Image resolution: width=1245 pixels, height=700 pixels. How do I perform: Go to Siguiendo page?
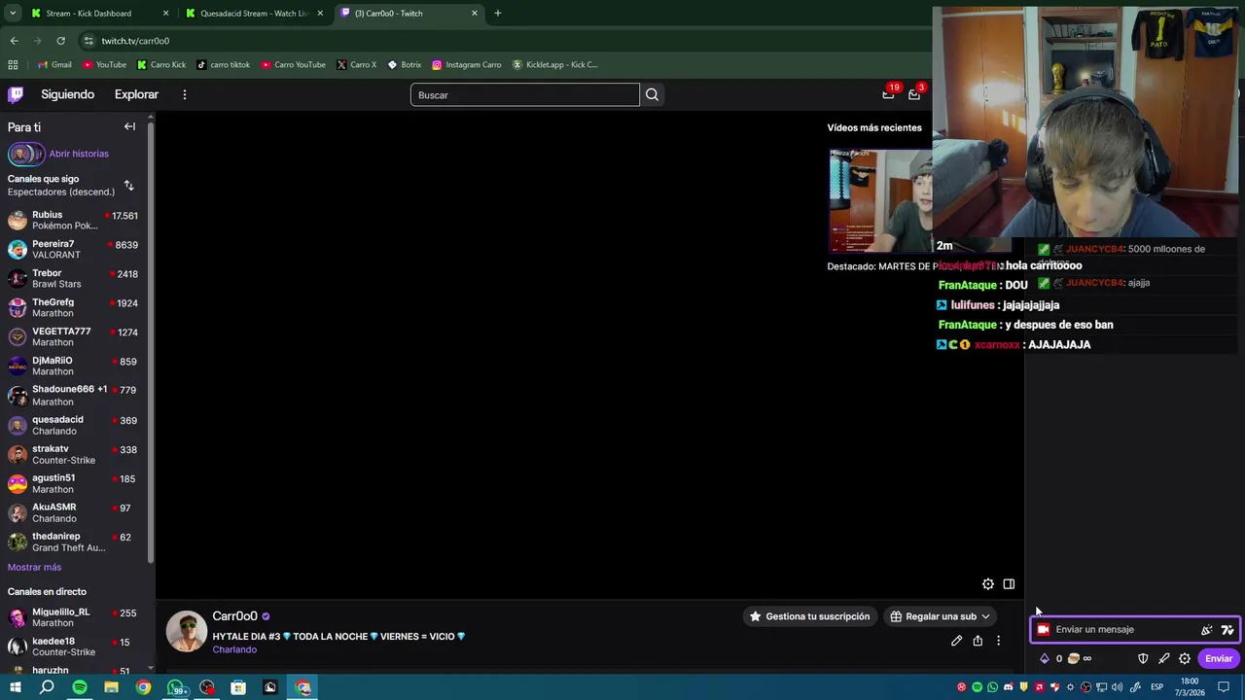[x=67, y=94]
